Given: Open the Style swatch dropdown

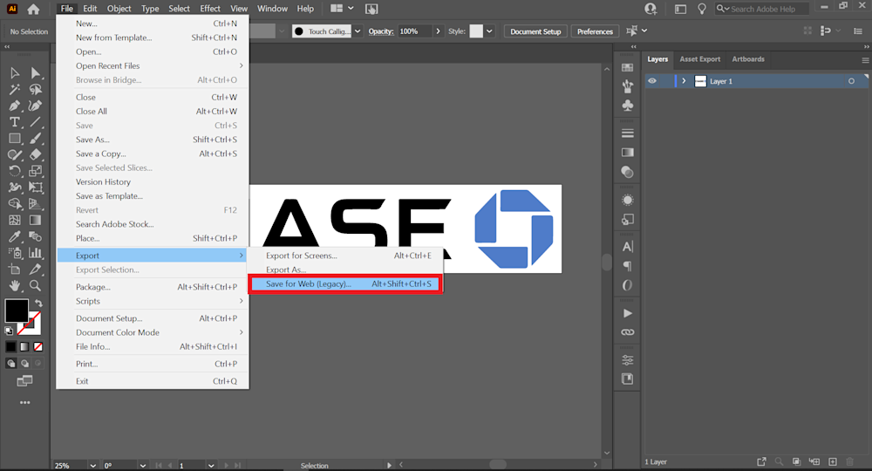Looking at the screenshot, I should [489, 31].
